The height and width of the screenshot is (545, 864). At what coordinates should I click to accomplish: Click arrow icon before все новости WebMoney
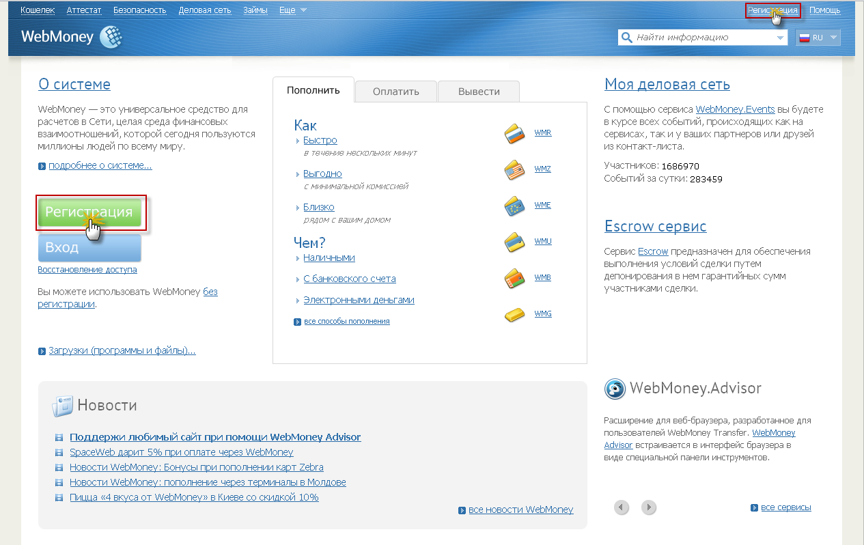(x=462, y=510)
